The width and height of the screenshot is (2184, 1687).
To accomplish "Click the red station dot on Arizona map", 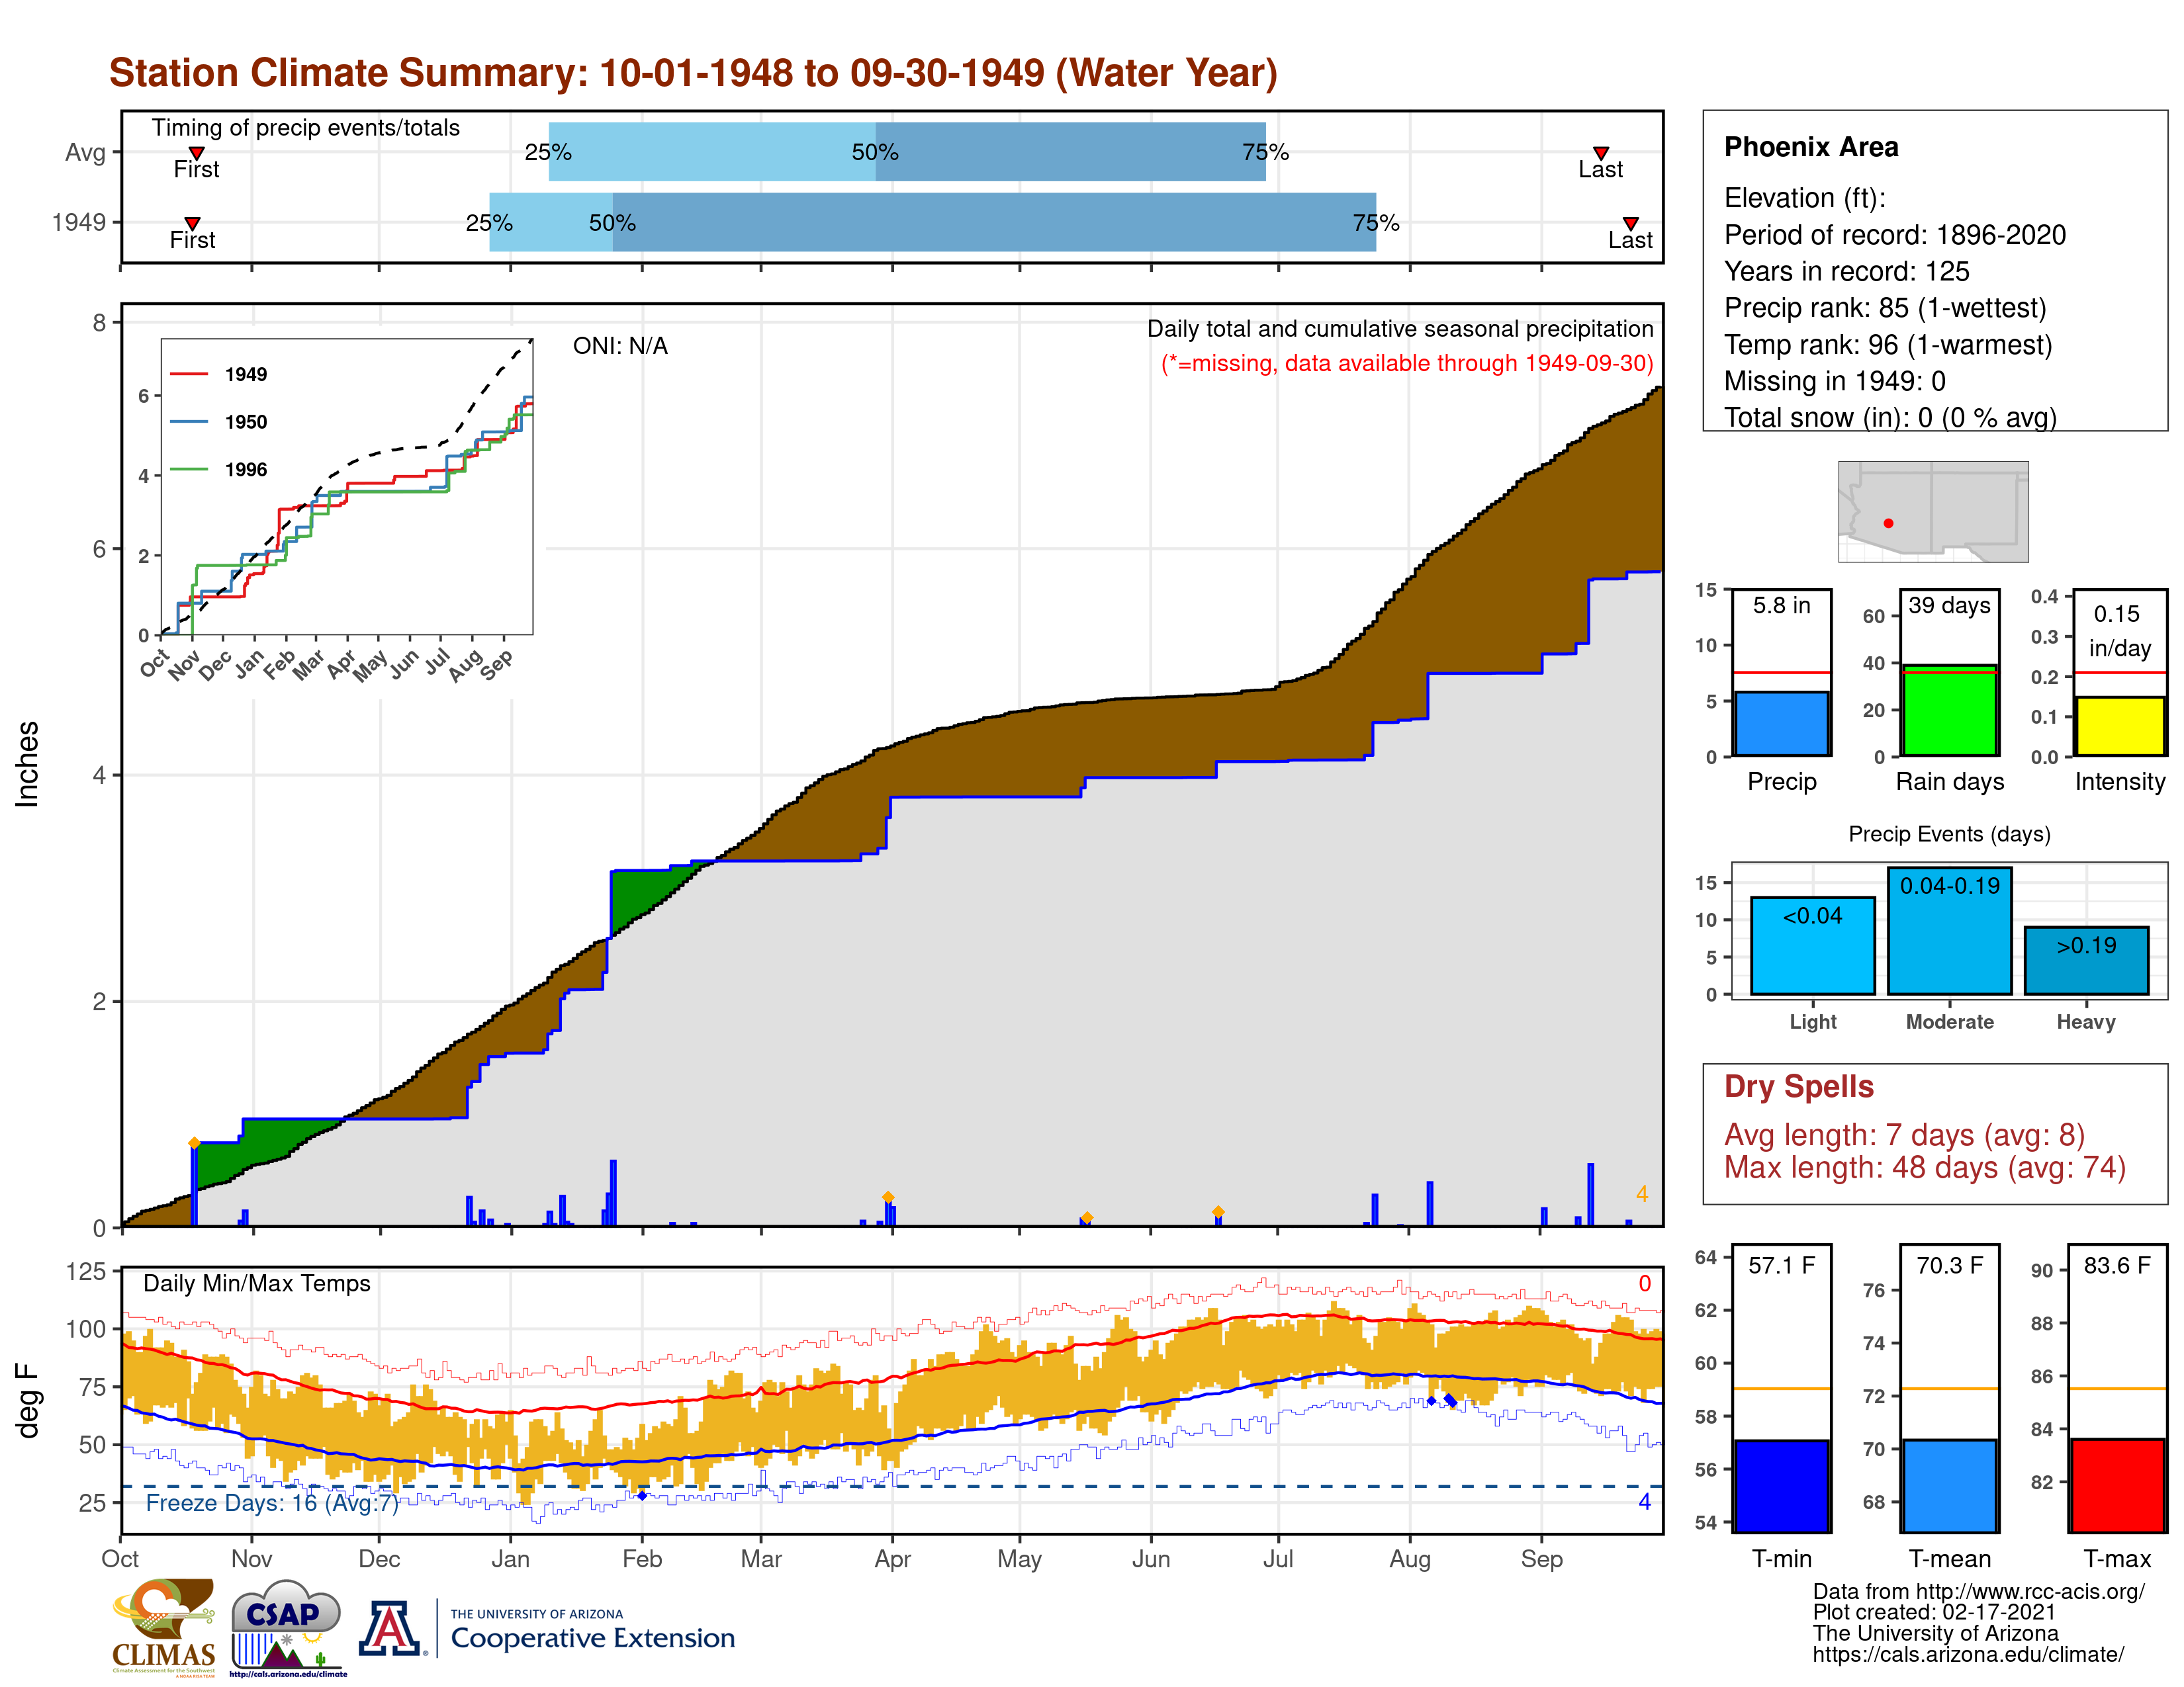I will (1888, 523).
